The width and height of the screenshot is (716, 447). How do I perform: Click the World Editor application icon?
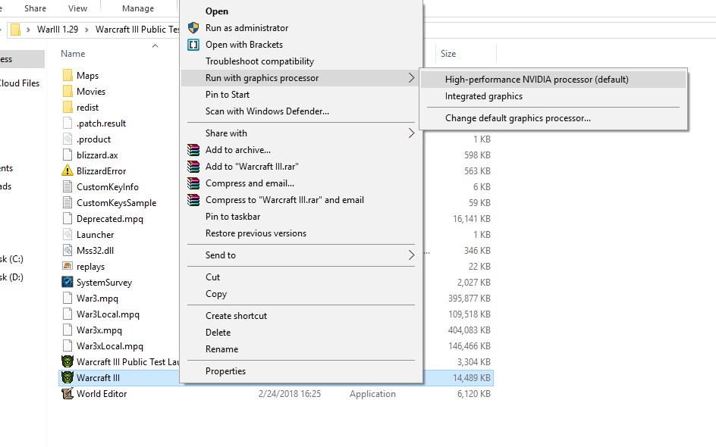tap(68, 393)
